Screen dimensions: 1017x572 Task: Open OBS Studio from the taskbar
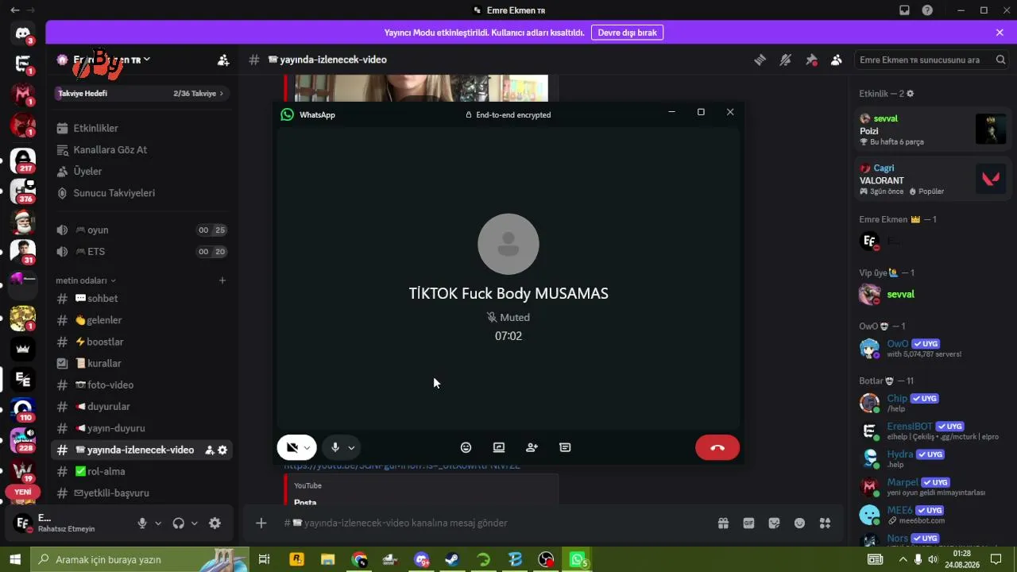pyautogui.click(x=546, y=559)
